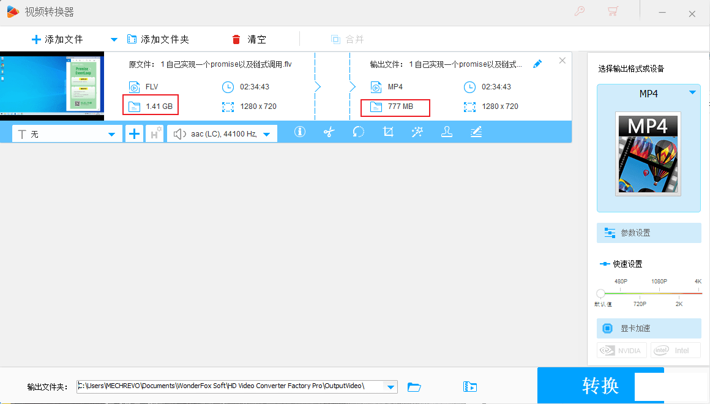The image size is (710, 404).
Task: Browse for an output folder icon
Action: (414, 387)
